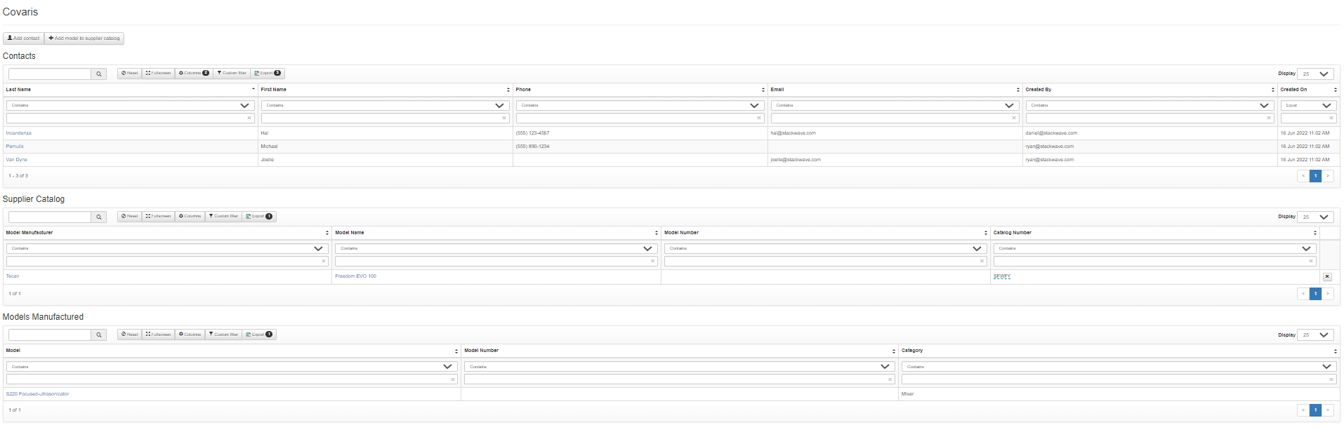Toggle sorting on the Catalog Number column
The width and height of the screenshot is (1344, 432).
coord(1154,233)
